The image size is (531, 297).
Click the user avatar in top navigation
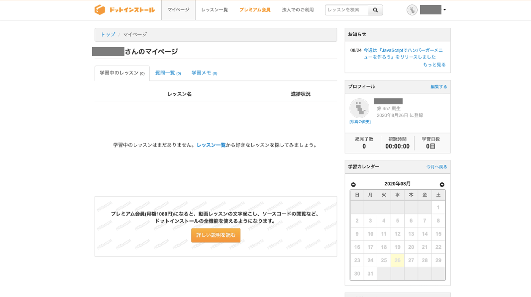(412, 10)
